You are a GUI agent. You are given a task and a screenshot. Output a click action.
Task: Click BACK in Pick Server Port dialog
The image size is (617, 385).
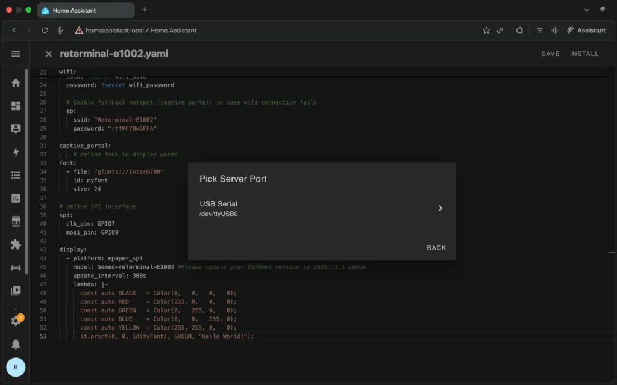[436, 248]
